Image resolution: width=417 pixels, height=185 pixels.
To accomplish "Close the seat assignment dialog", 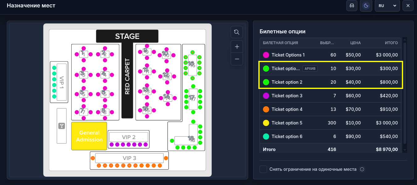I will pyautogui.click(x=408, y=6).
